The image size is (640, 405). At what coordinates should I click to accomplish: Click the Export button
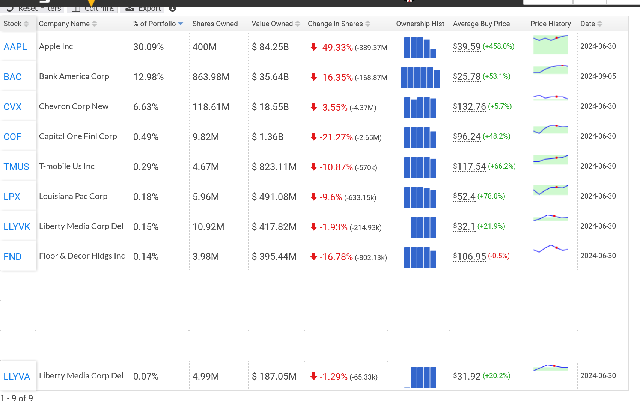coord(143,8)
